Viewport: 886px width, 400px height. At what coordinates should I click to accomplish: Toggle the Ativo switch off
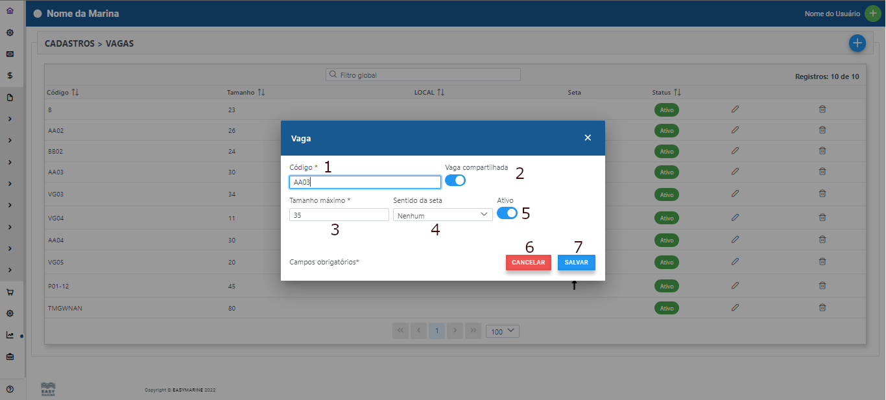507,213
